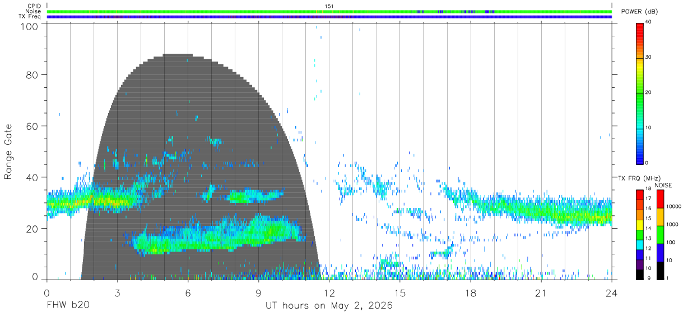Click the '1000' label on the noise scale
This screenshot has height=317, width=688.
point(672,224)
